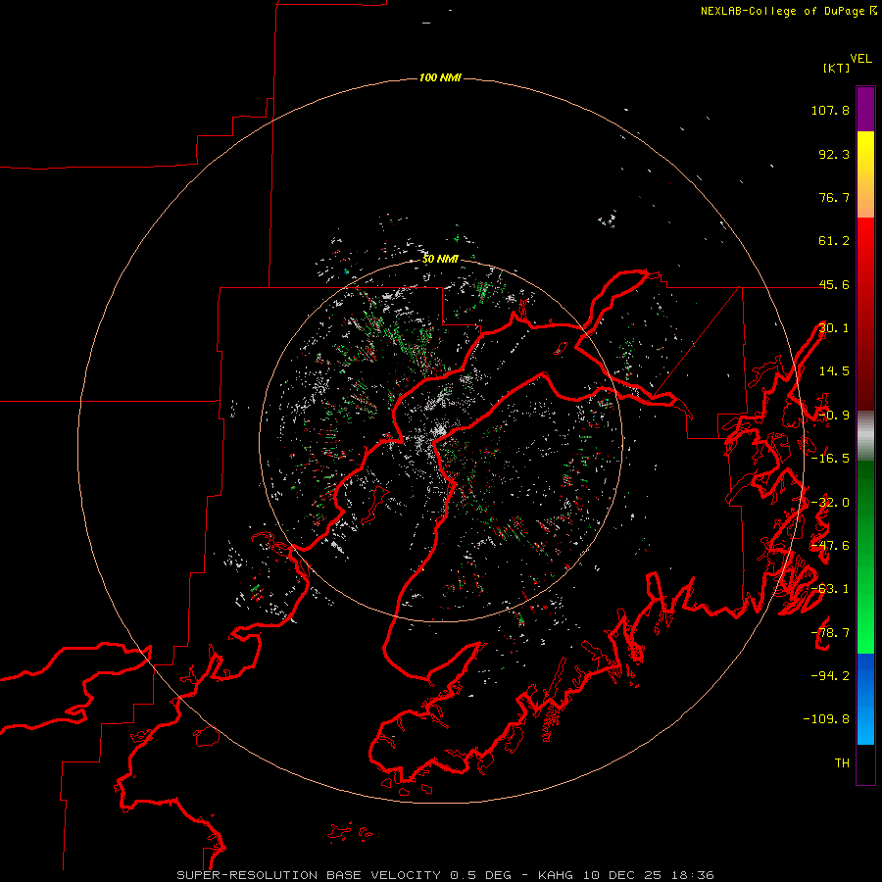
Task: Click the 76.7 legend value
Action: click(834, 197)
